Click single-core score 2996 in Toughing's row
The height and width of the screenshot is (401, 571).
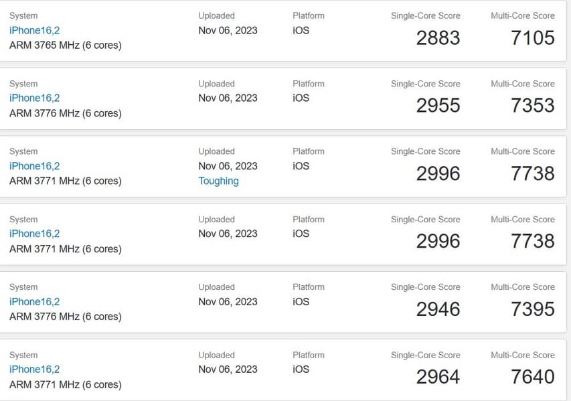438,174
